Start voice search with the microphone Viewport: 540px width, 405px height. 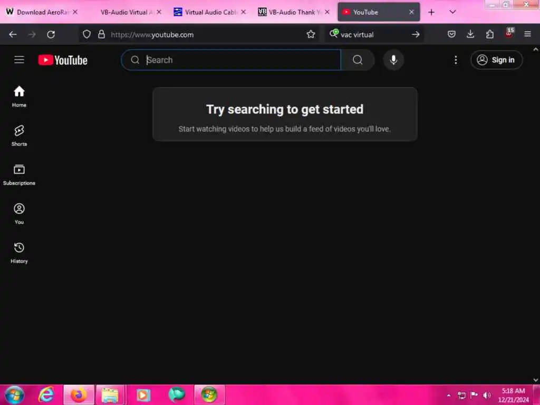point(393,60)
